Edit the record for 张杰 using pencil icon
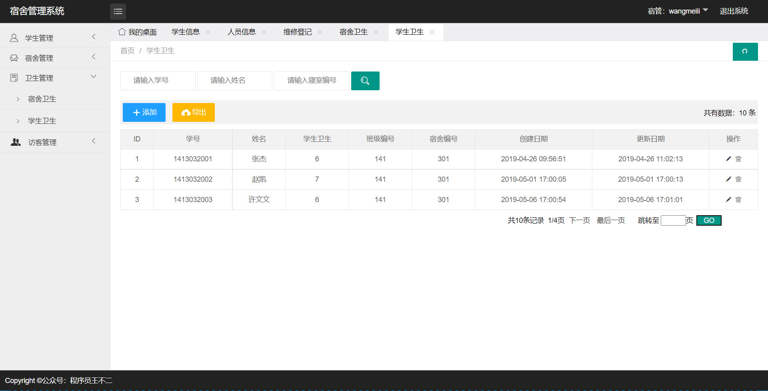The image size is (768, 391). coord(728,159)
